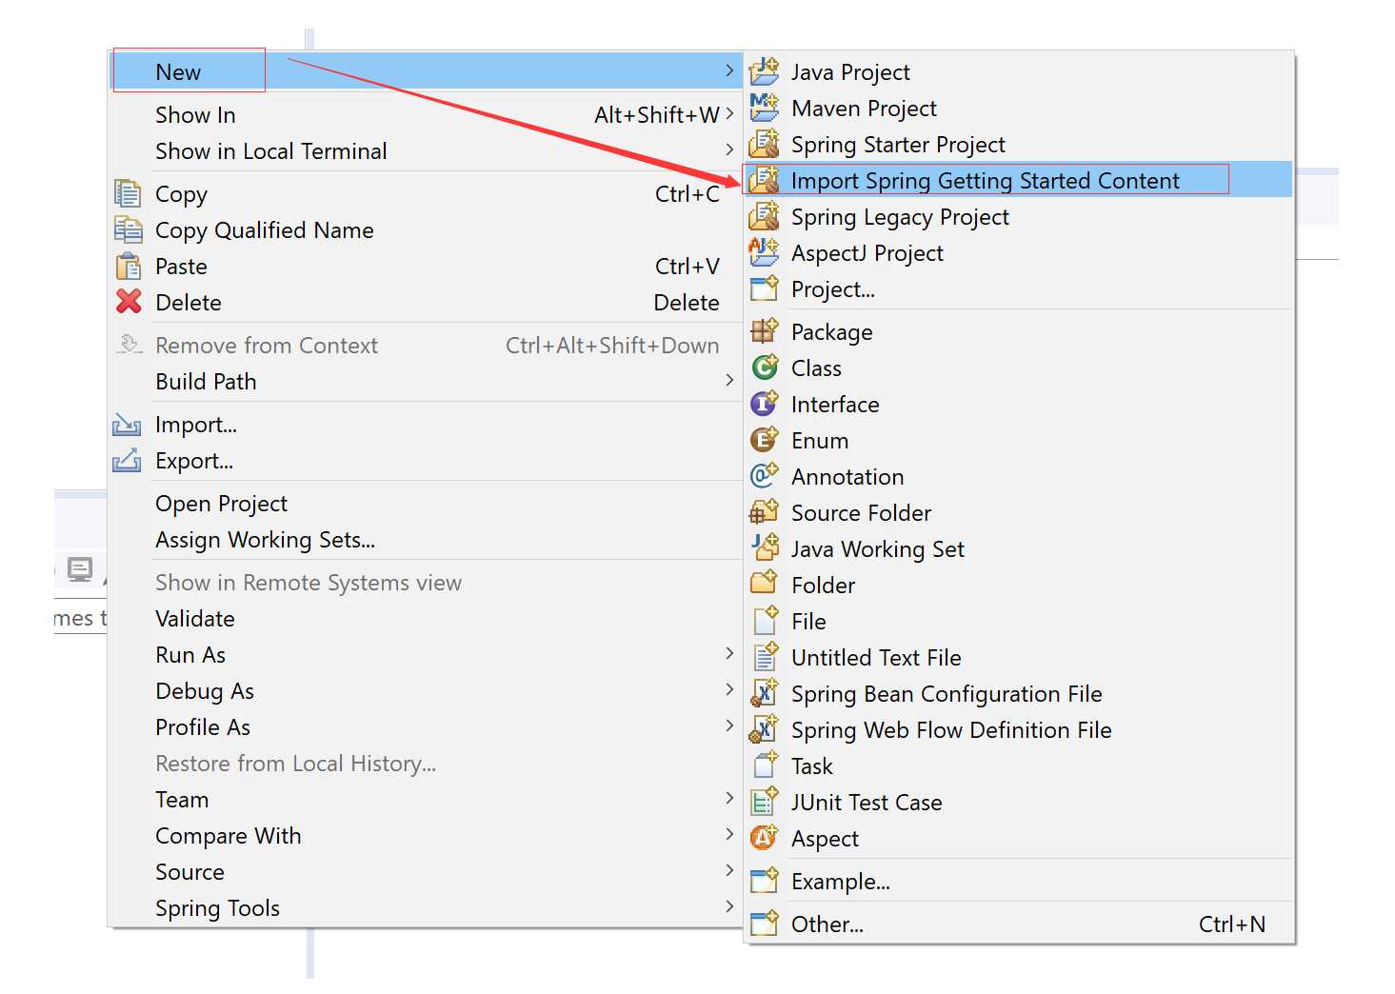Image resolution: width=1395 pixels, height=994 pixels.
Task: Click the red Delete X icon
Action: click(x=128, y=302)
